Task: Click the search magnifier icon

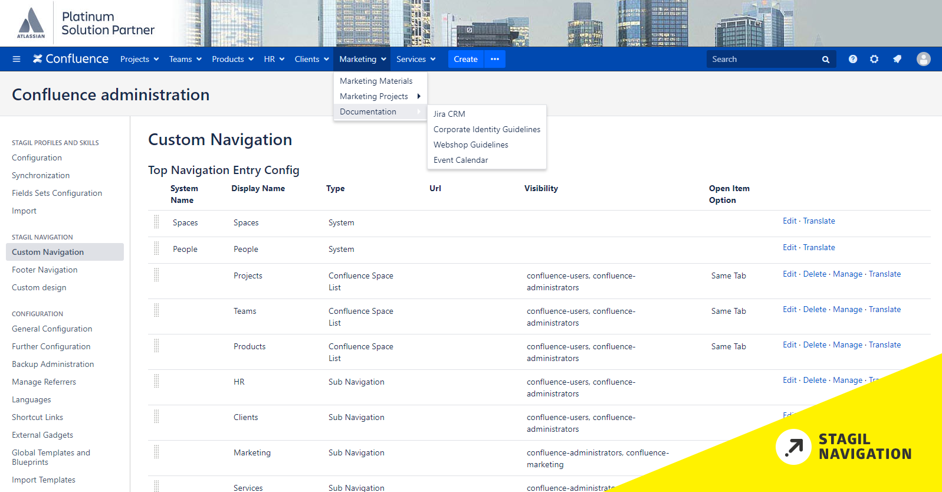Action: click(x=825, y=60)
